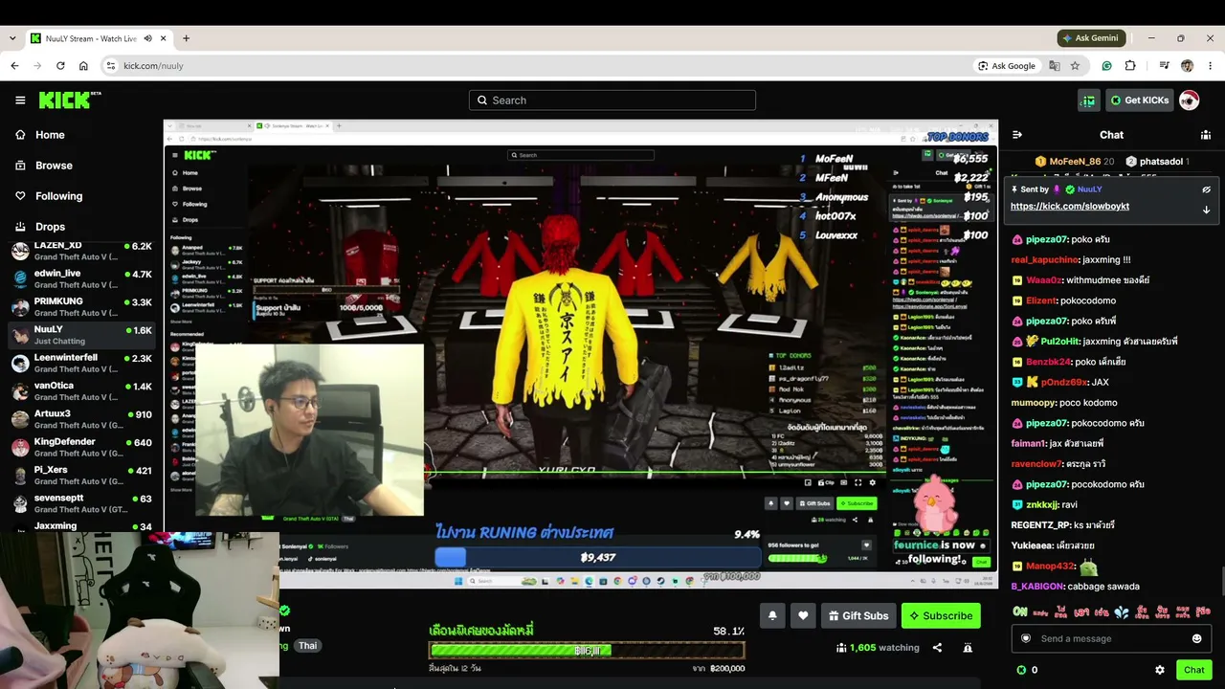Share the stream

[937, 648]
